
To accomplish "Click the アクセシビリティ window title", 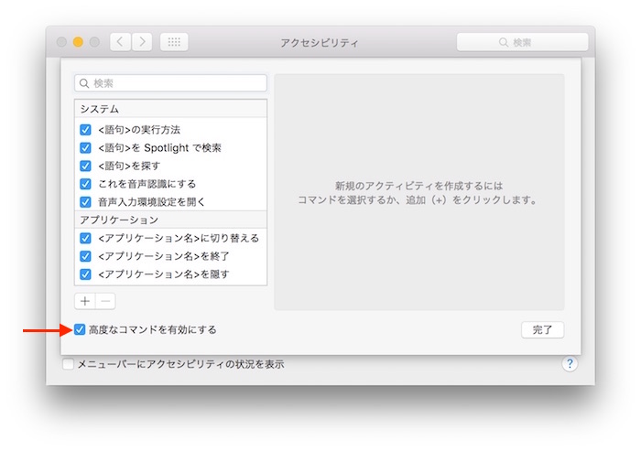I will point(320,42).
